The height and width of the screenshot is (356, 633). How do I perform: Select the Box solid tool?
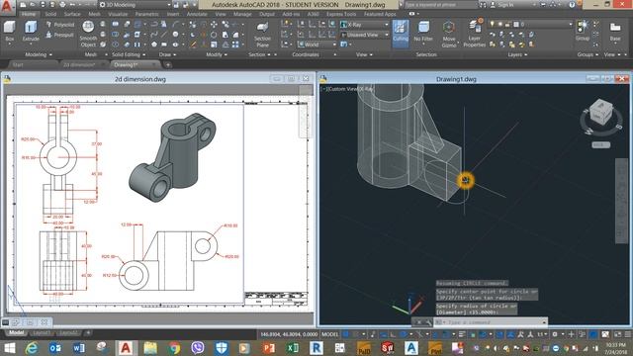click(x=9, y=32)
